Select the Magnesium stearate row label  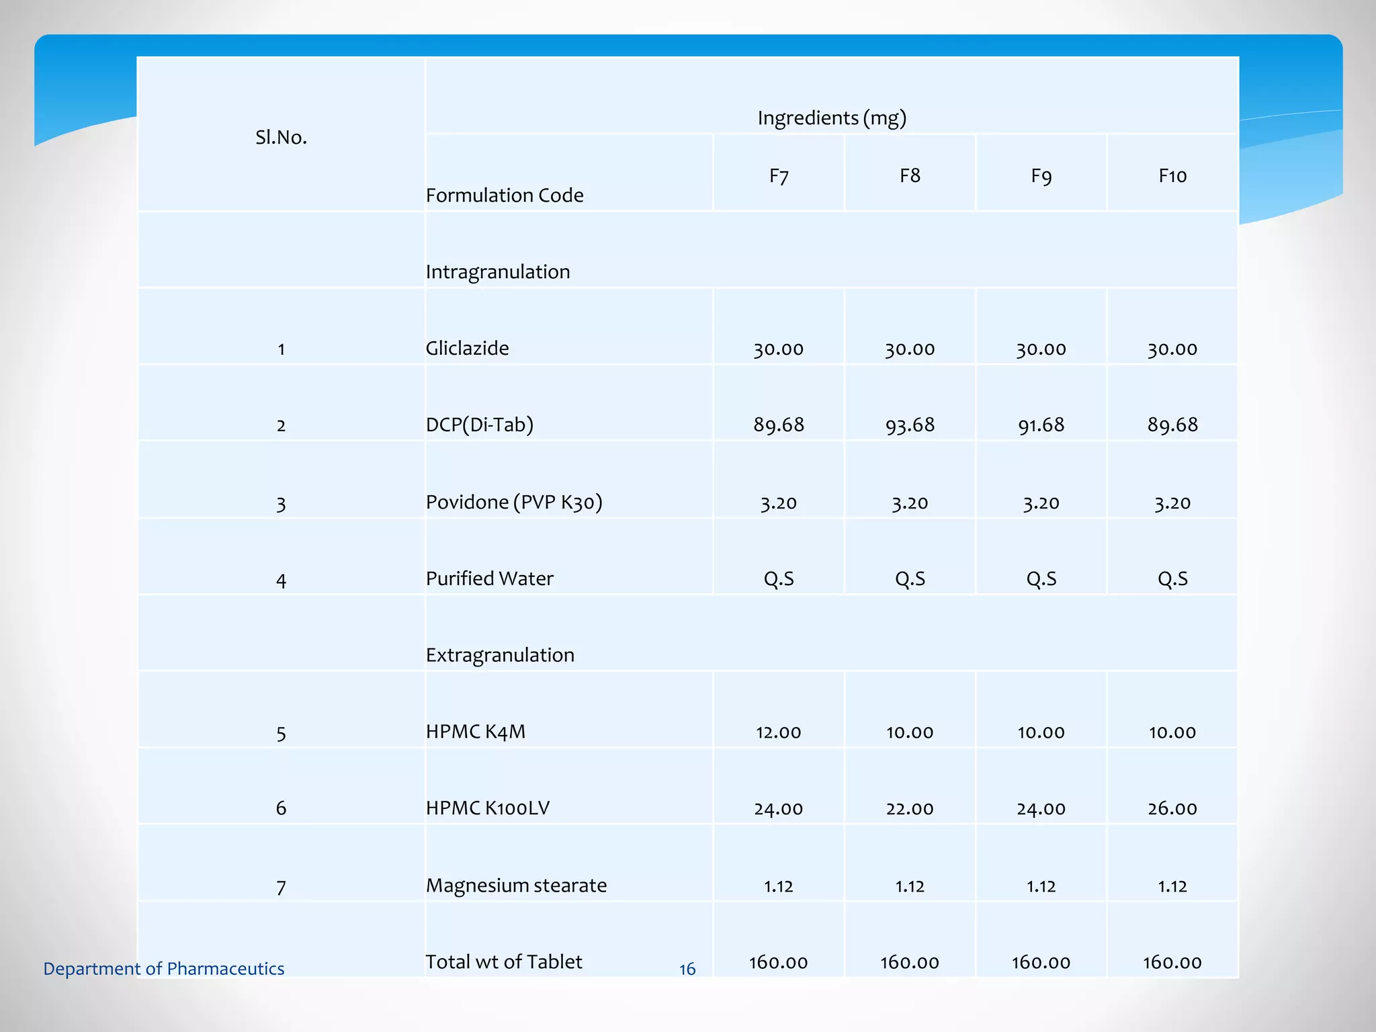click(x=516, y=886)
